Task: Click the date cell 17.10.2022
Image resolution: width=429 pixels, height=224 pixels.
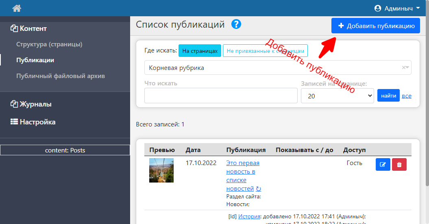Action: (201, 163)
